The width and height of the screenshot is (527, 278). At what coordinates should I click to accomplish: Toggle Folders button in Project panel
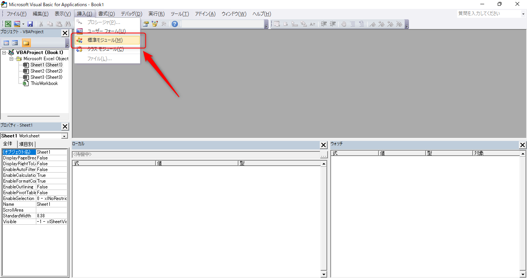(x=26, y=43)
